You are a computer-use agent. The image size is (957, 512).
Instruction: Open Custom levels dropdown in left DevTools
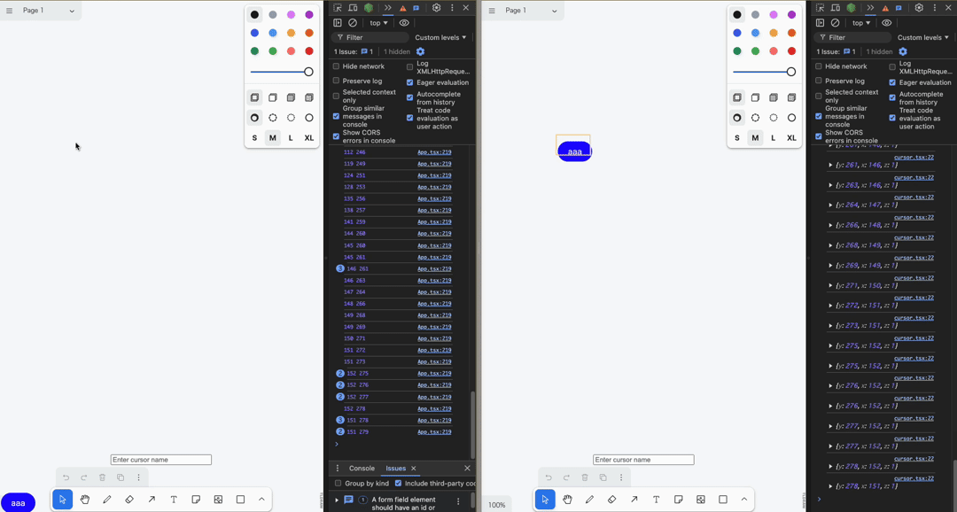tap(440, 37)
